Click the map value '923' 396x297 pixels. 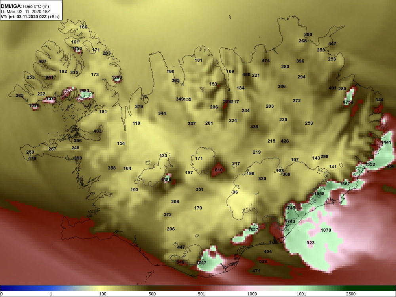tap(310, 243)
